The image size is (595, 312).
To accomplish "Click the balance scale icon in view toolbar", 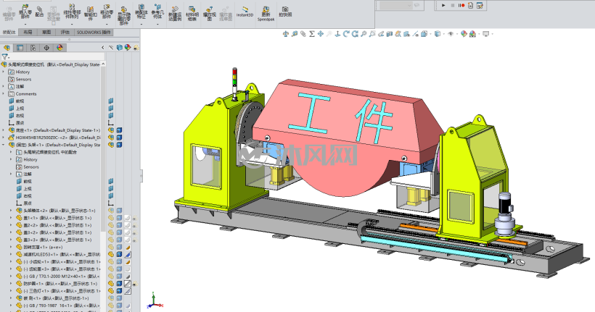I will point(286,34).
